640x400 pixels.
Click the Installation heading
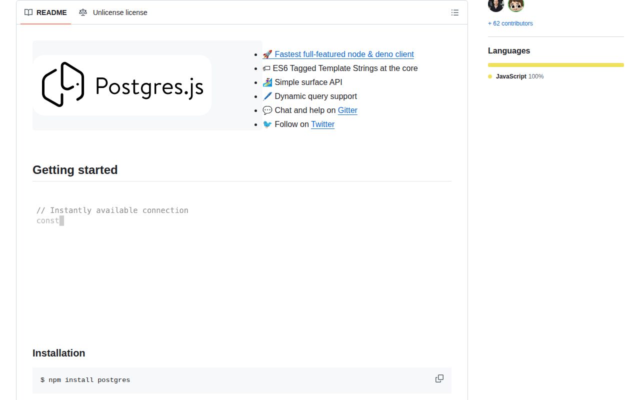tap(59, 353)
